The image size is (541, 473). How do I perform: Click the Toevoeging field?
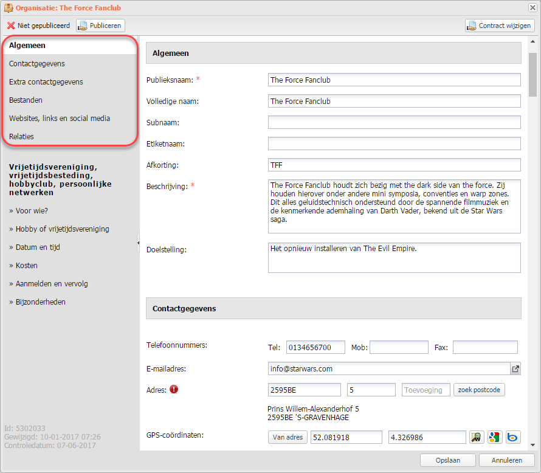pyautogui.click(x=426, y=390)
